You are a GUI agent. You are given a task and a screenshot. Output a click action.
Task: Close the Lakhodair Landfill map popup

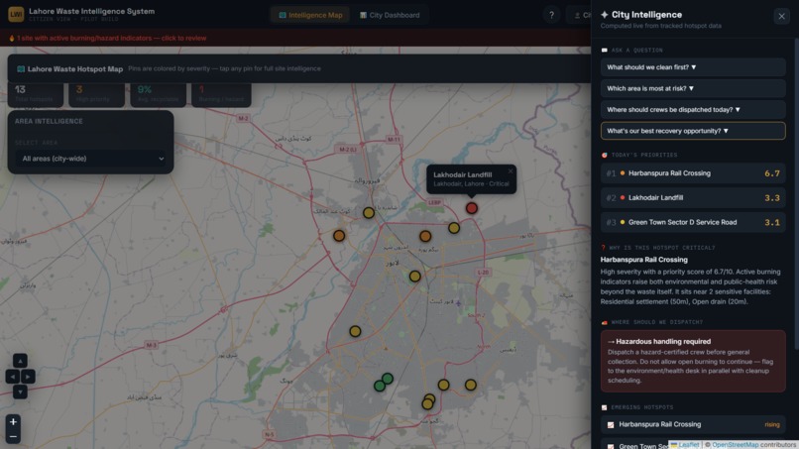(511, 171)
